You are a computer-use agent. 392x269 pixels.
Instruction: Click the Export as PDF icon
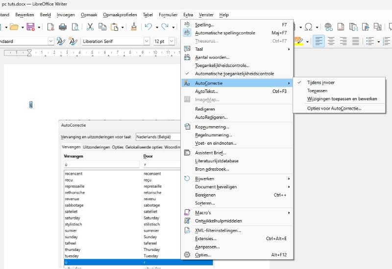pyautogui.click(x=49, y=27)
